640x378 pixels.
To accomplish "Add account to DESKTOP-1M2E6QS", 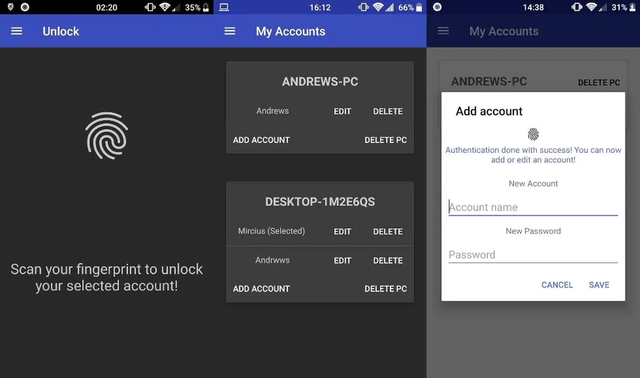I will (x=261, y=288).
